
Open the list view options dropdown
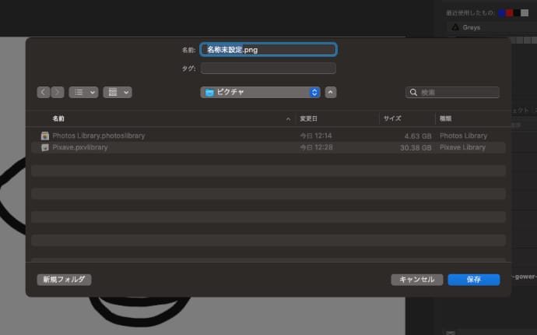point(83,92)
